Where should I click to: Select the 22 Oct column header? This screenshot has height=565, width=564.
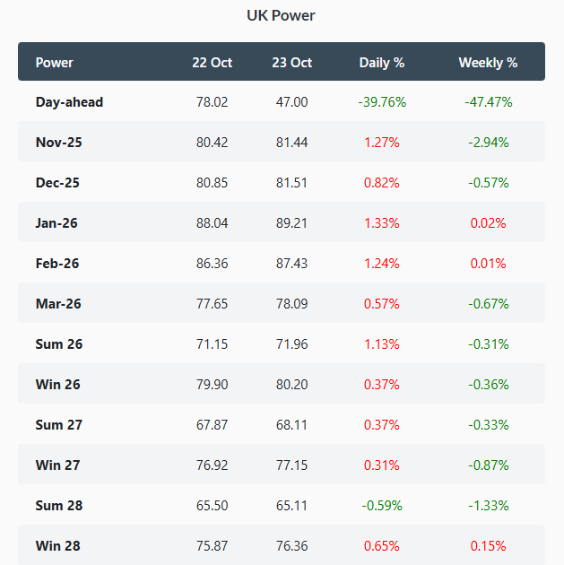212,63
